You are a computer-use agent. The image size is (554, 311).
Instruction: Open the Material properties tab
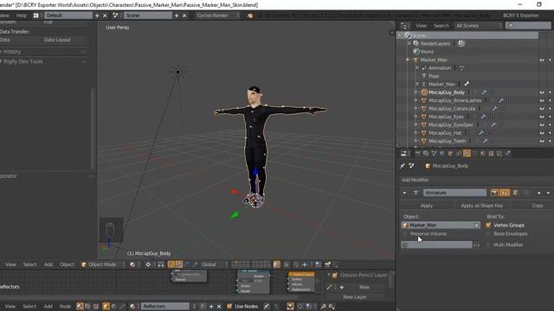click(483, 154)
